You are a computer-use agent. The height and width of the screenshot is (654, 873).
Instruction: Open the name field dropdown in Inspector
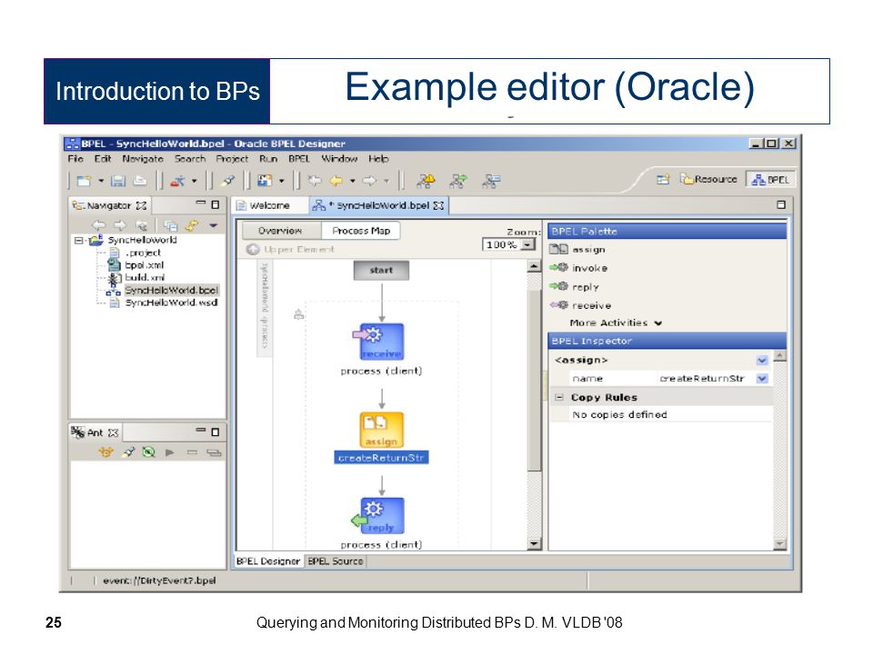[x=762, y=379]
